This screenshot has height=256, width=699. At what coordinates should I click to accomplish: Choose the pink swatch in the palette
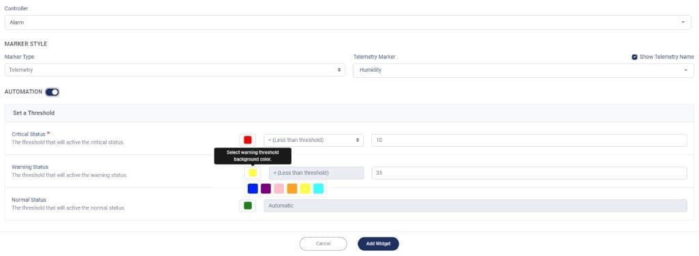point(279,188)
